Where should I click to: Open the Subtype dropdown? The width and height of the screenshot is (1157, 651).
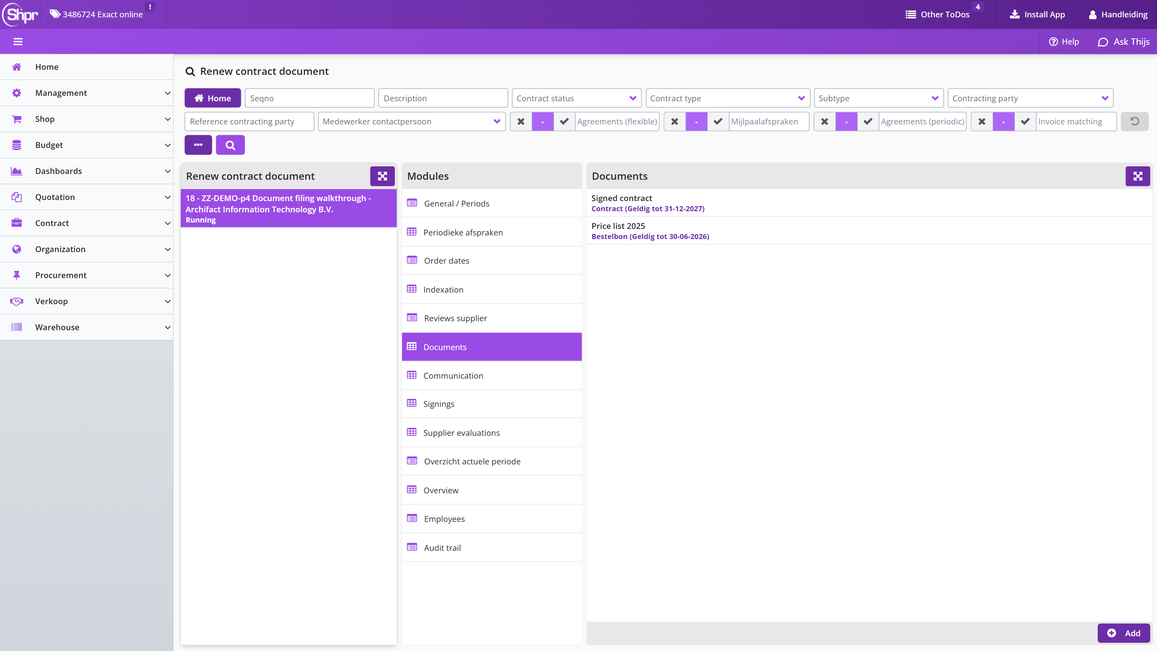point(879,98)
